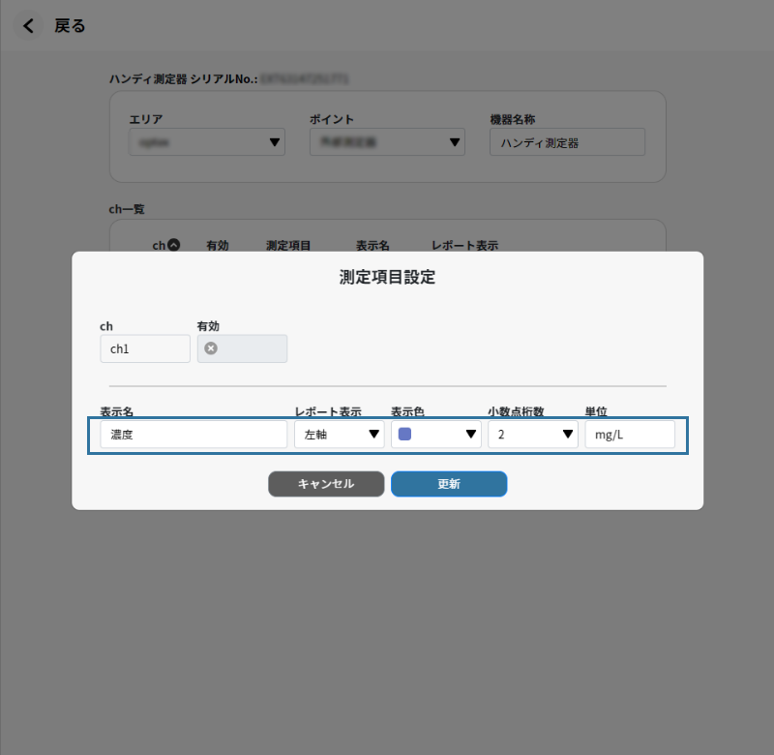Open the ポイント dropdown
The width and height of the screenshot is (774, 755).
click(388, 142)
